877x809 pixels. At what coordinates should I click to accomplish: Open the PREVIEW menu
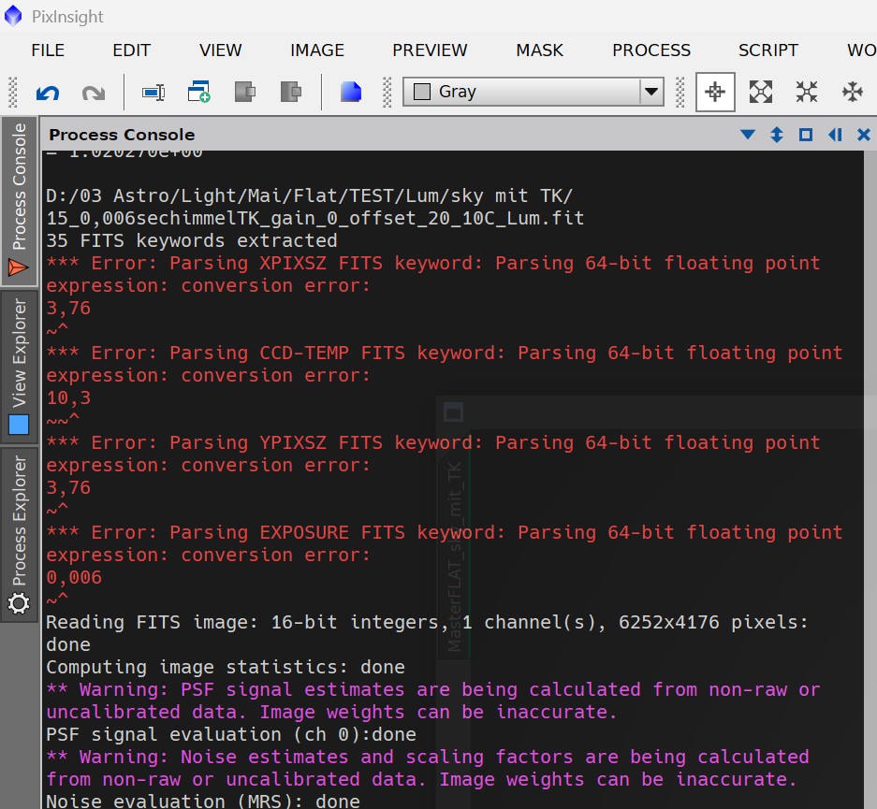[x=430, y=51]
